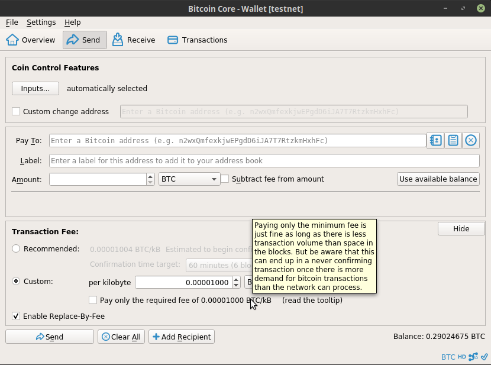Paste address from clipboard icon

453,141
